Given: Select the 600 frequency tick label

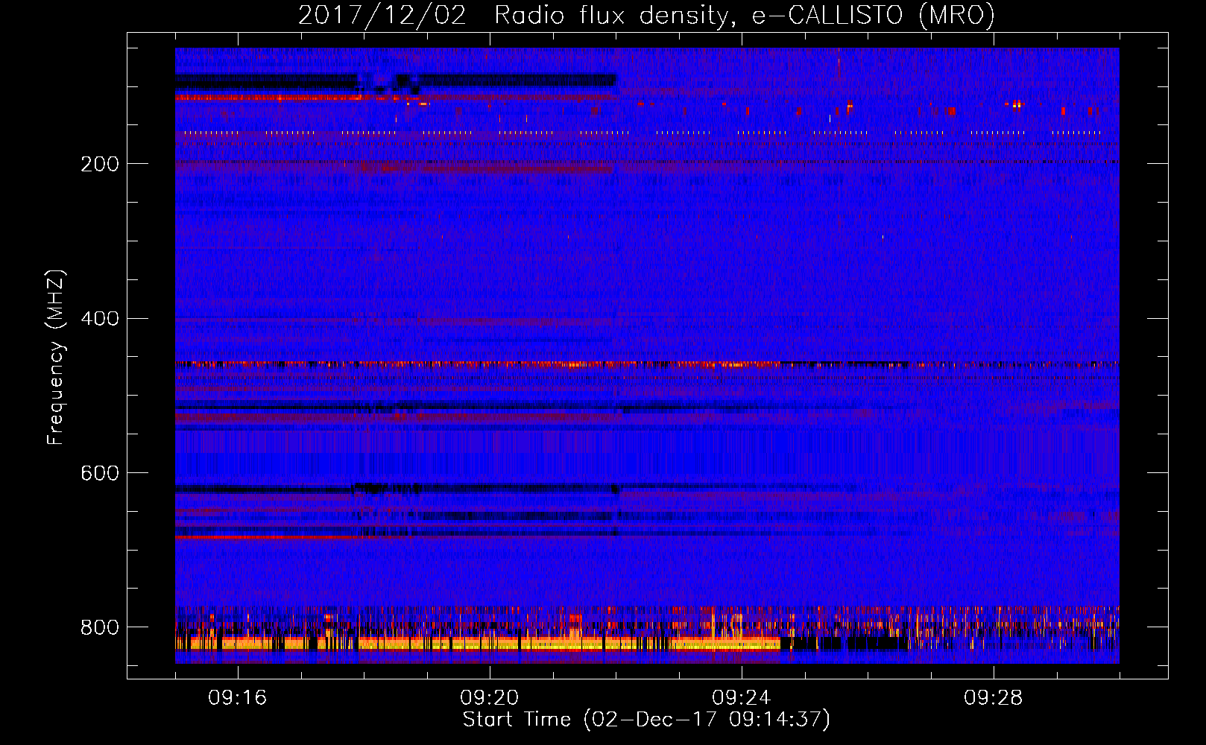Looking at the screenshot, I should pyautogui.click(x=100, y=474).
